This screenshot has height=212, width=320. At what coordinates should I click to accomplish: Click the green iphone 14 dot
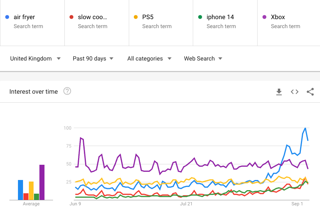(x=200, y=17)
